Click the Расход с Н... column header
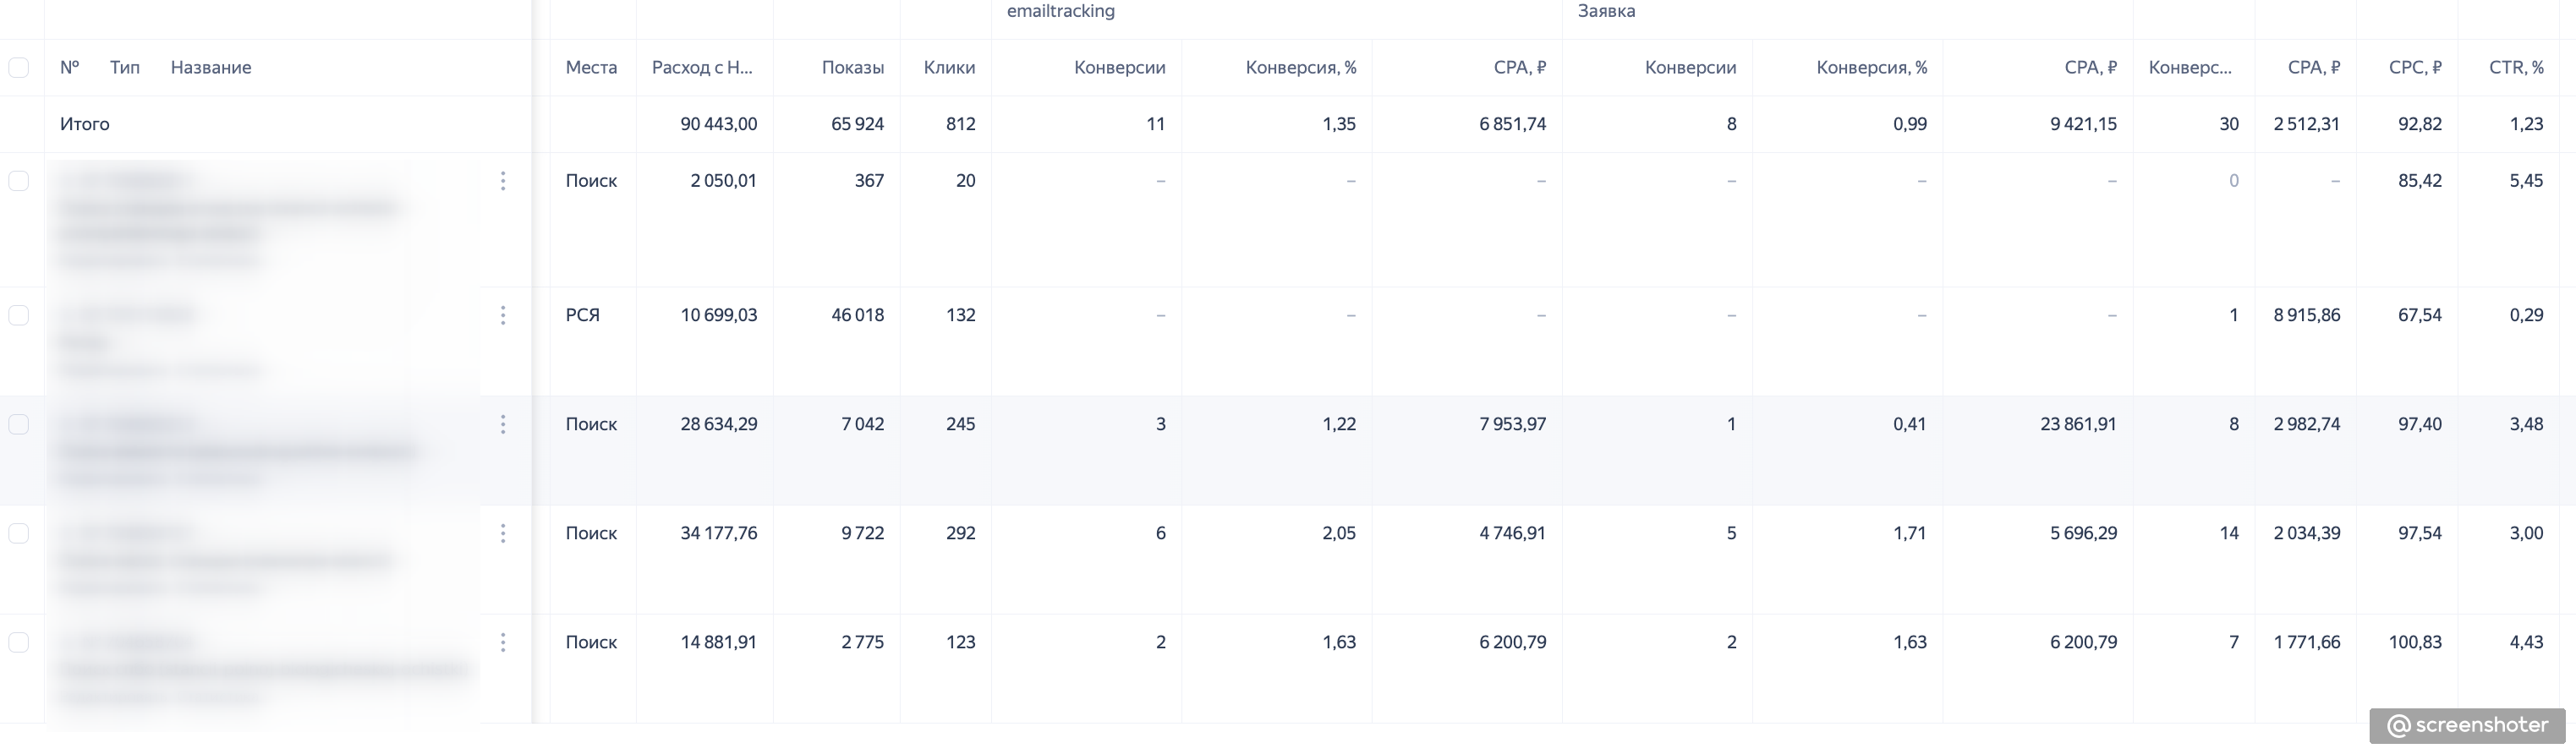Viewport: 2576px width, 754px height. tap(702, 67)
